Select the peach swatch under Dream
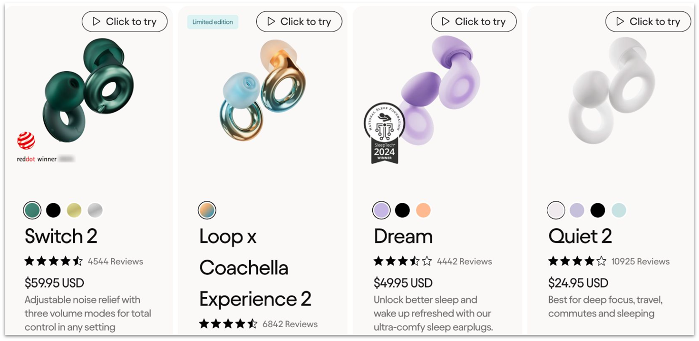699x341 pixels. tap(423, 209)
